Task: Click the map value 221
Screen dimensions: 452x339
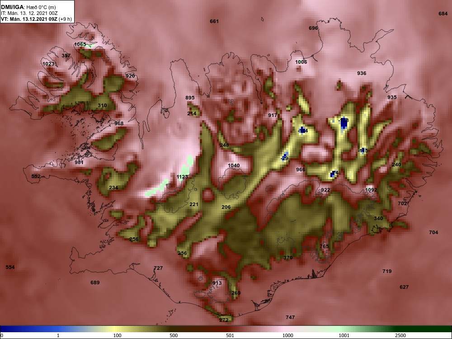Action: [194, 204]
